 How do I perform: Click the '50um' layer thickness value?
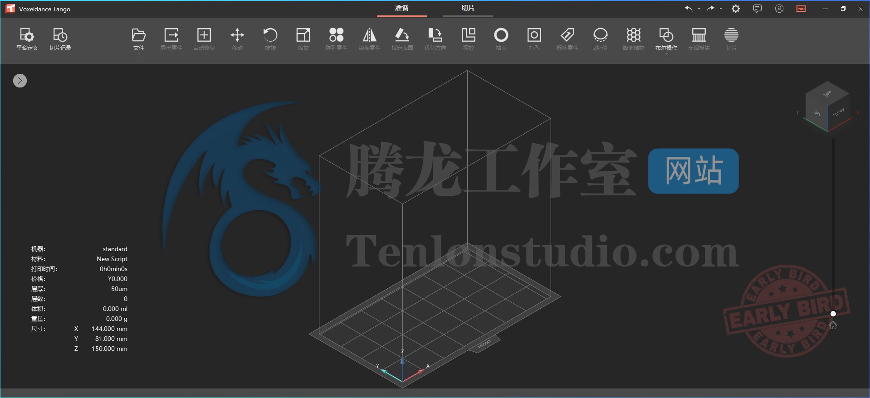[x=119, y=289]
